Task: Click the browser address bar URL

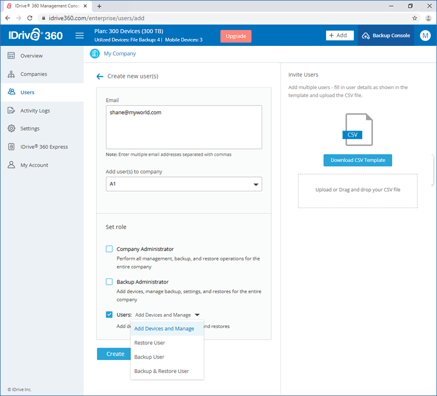Action: [x=97, y=18]
